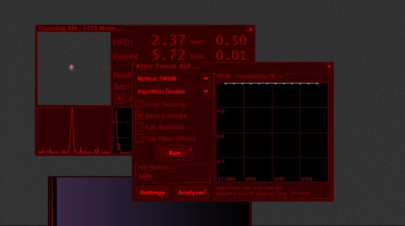Screen dimensions: 405x226
Task: Expand the Algorithm: Flexible dropdown
Action: point(173,92)
